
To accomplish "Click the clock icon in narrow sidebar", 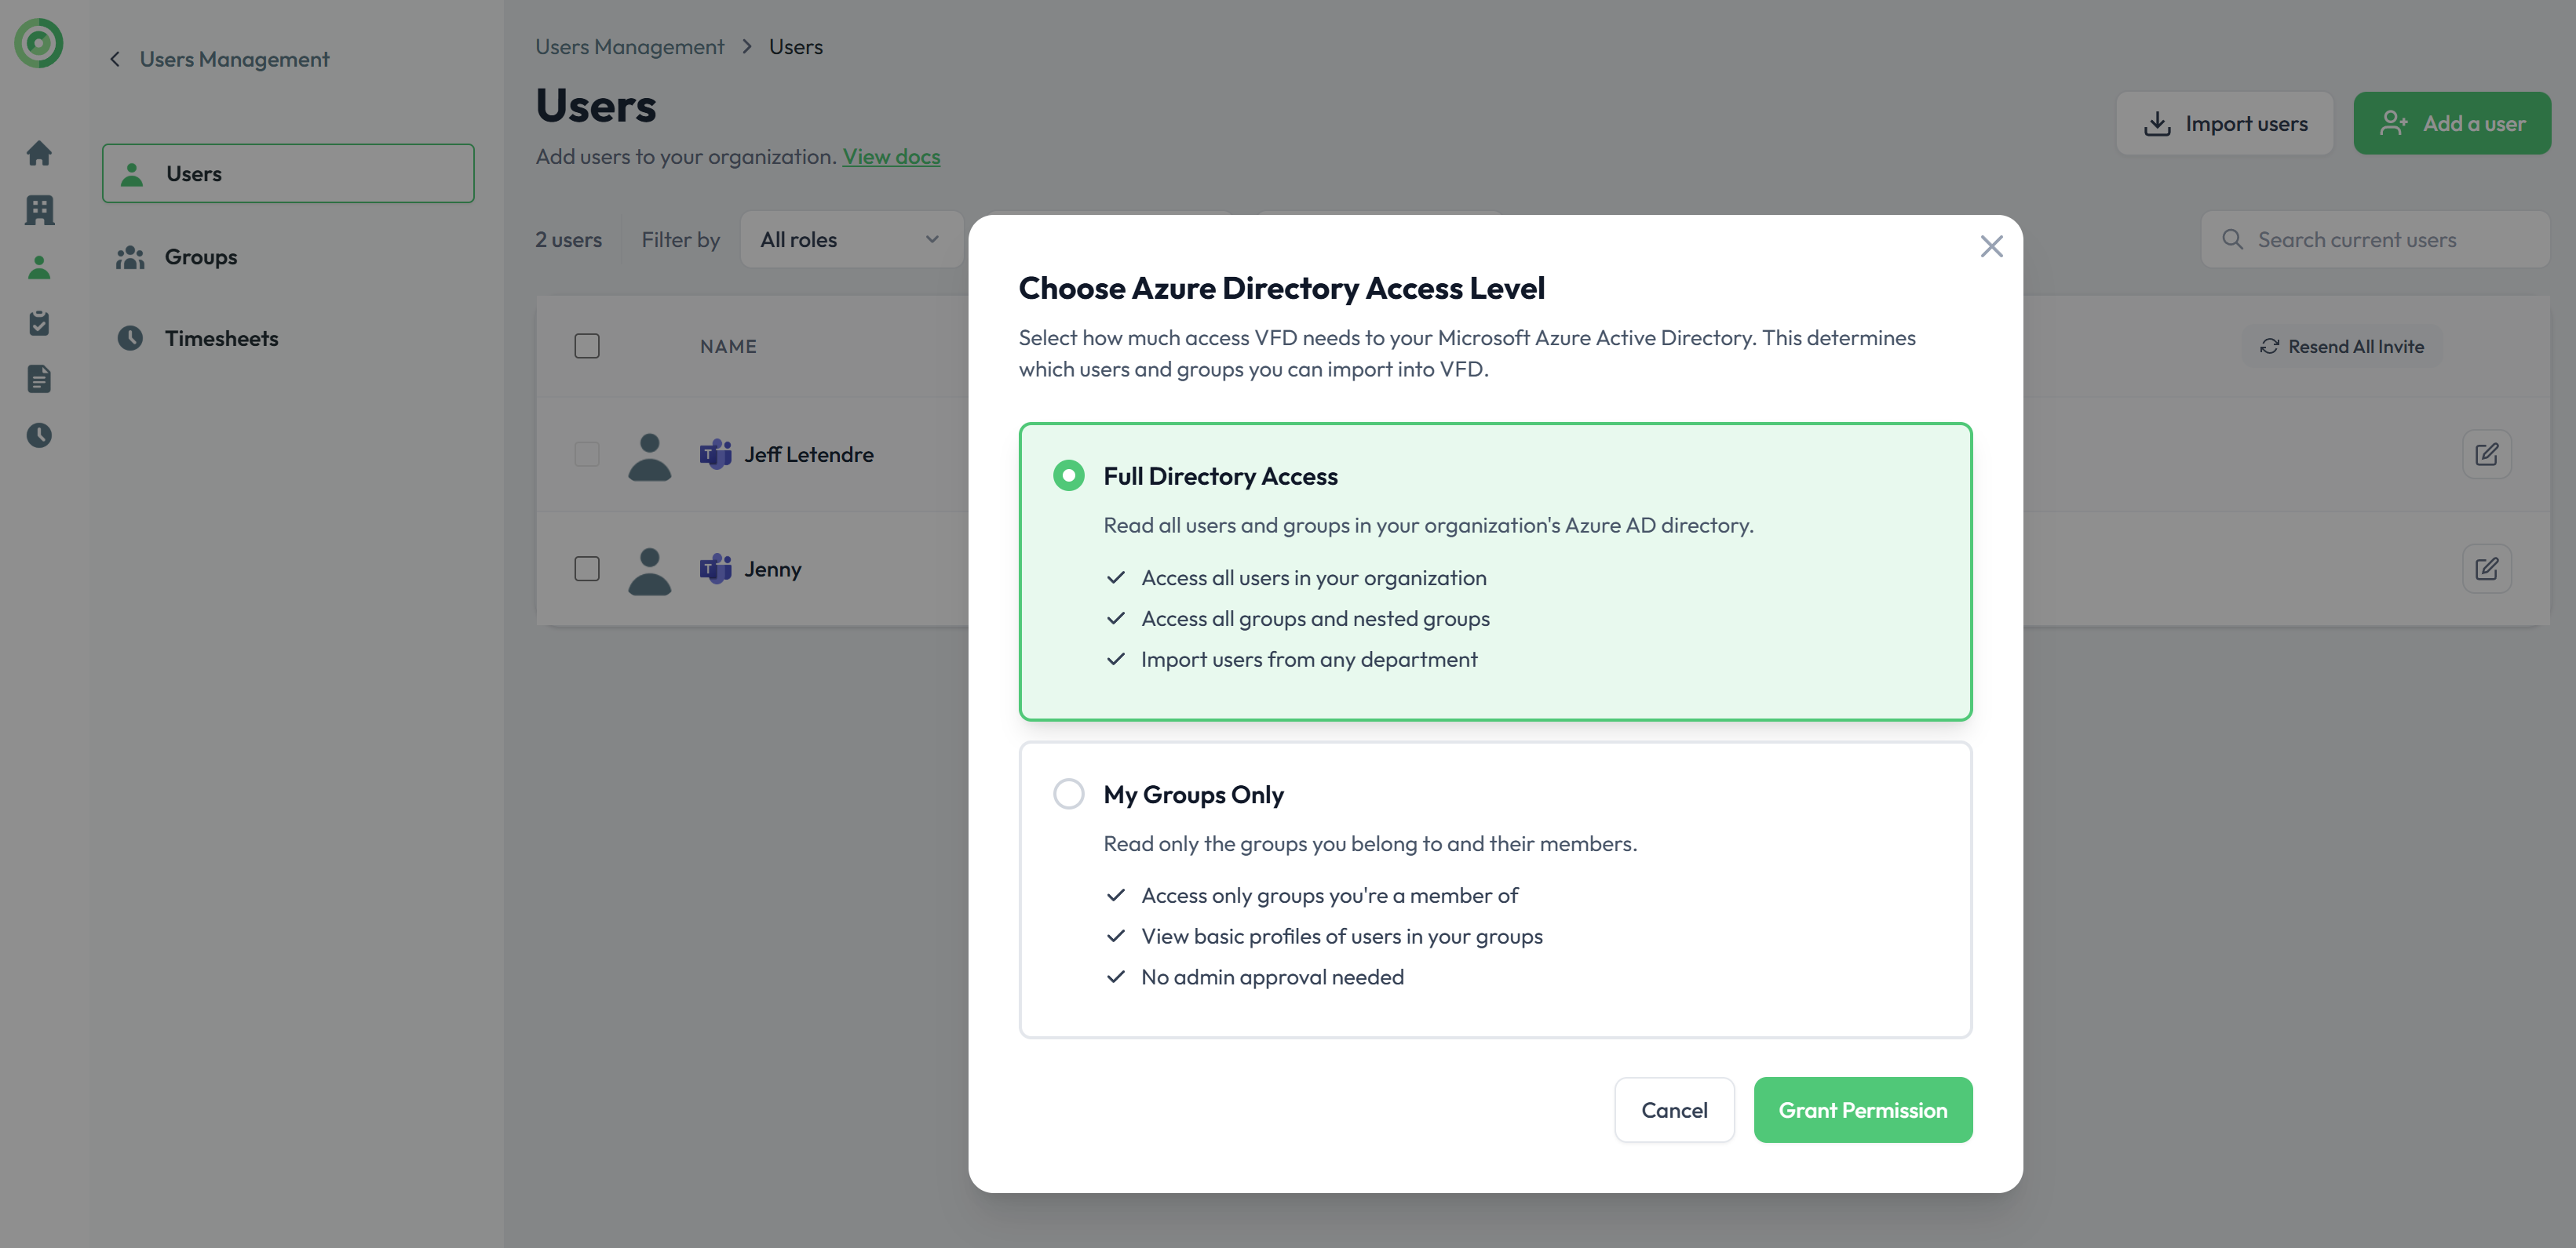I will pyautogui.click(x=39, y=435).
